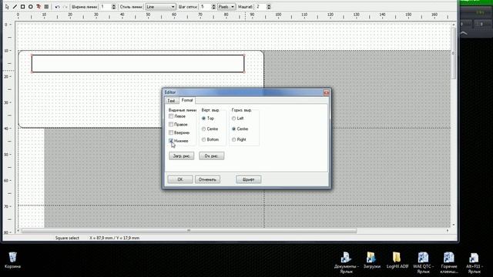Click the vertical scrollbar thumb at right
The image size is (493, 277).
point(454,53)
